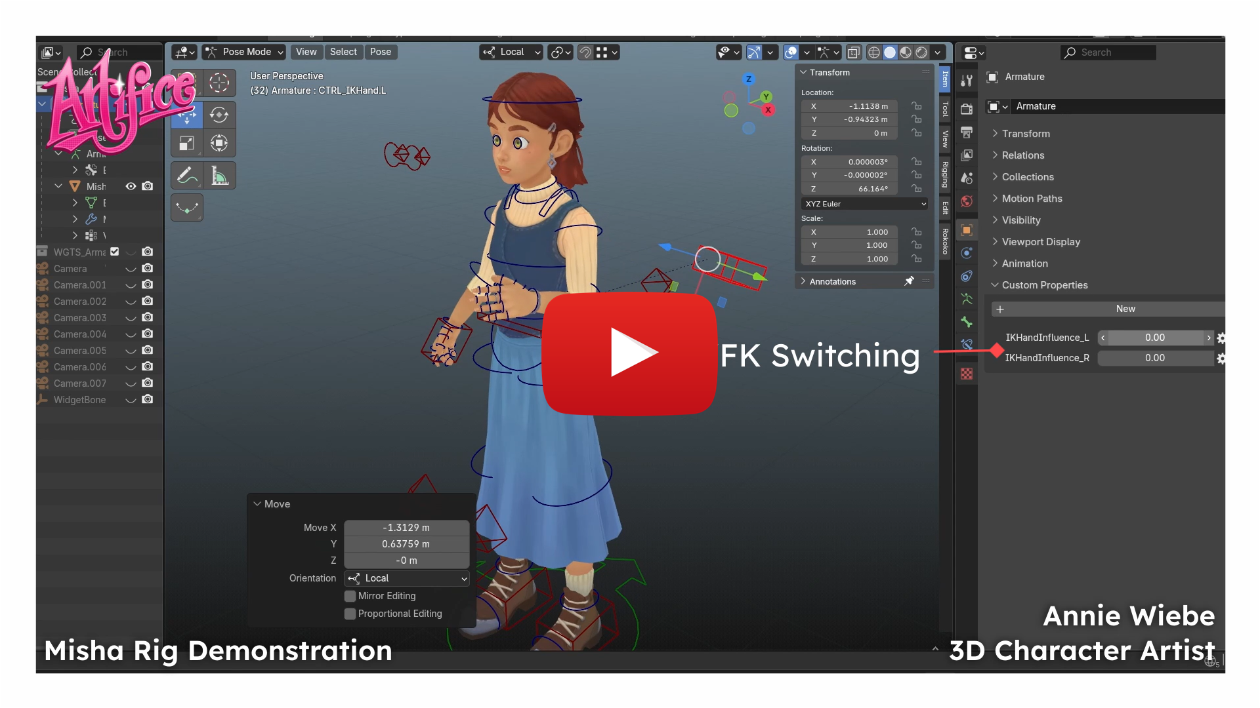Image resolution: width=1260 pixels, height=708 pixels.
Task: Open the Render properties camera icon
Action: 967,109
